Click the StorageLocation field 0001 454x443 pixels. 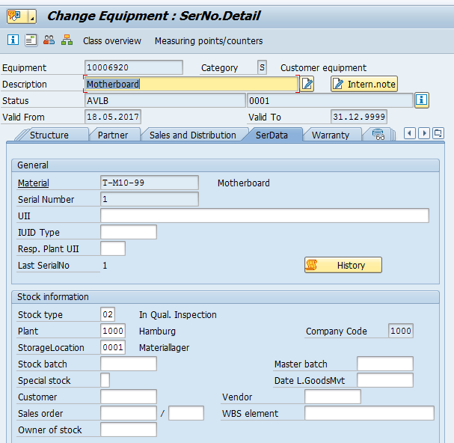[x=113, y=347]
